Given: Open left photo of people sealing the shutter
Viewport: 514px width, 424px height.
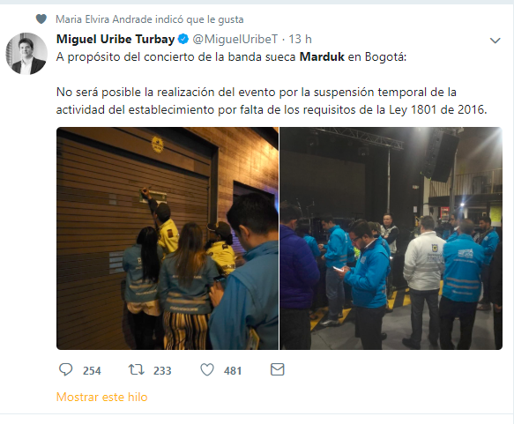Looking at the screenshot, I should pyautogui.click(x=168, y=238).
